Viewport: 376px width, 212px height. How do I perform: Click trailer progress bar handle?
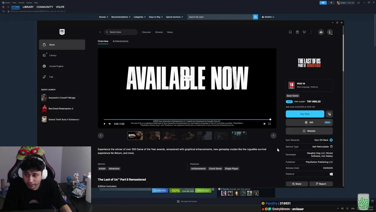point(270,120)
